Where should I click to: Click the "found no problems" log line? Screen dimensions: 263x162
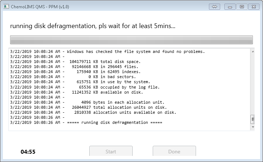(x=107, y=51)
